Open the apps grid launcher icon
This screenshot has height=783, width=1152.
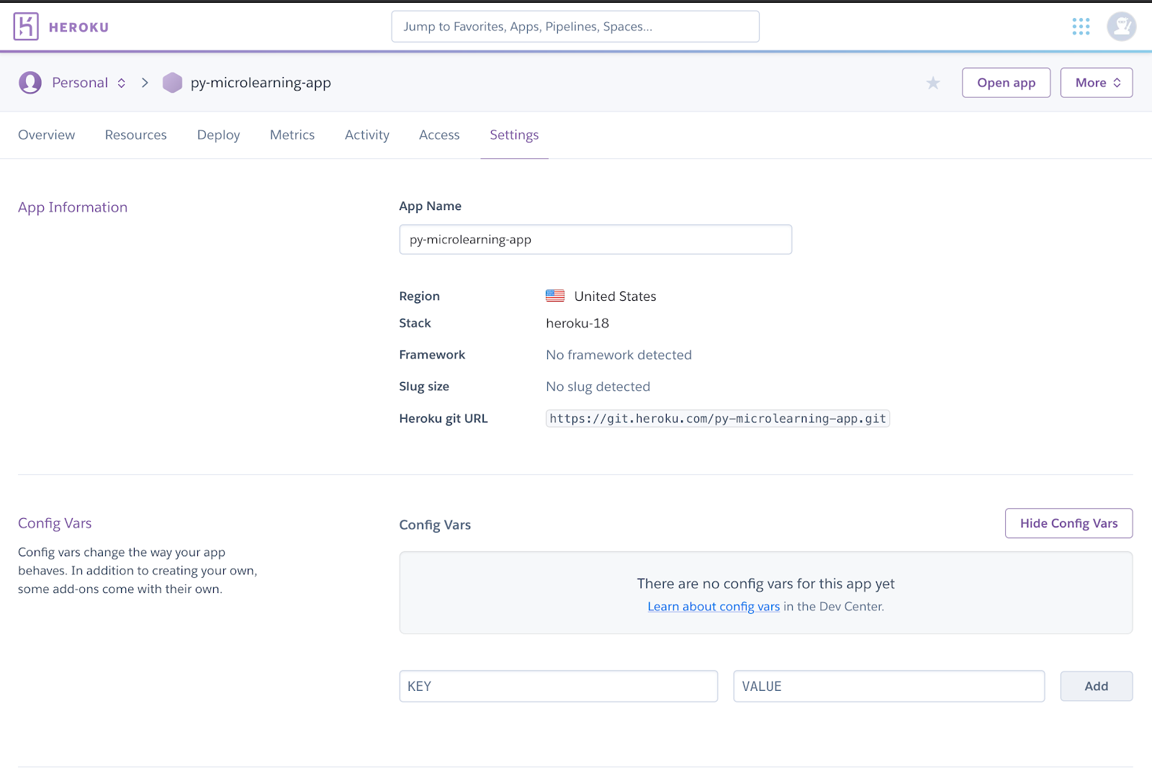[x=1081, y=27]
